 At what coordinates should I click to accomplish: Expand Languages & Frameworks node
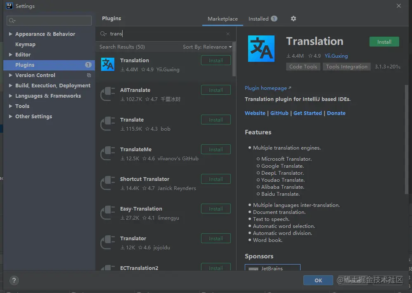[10, 96]
